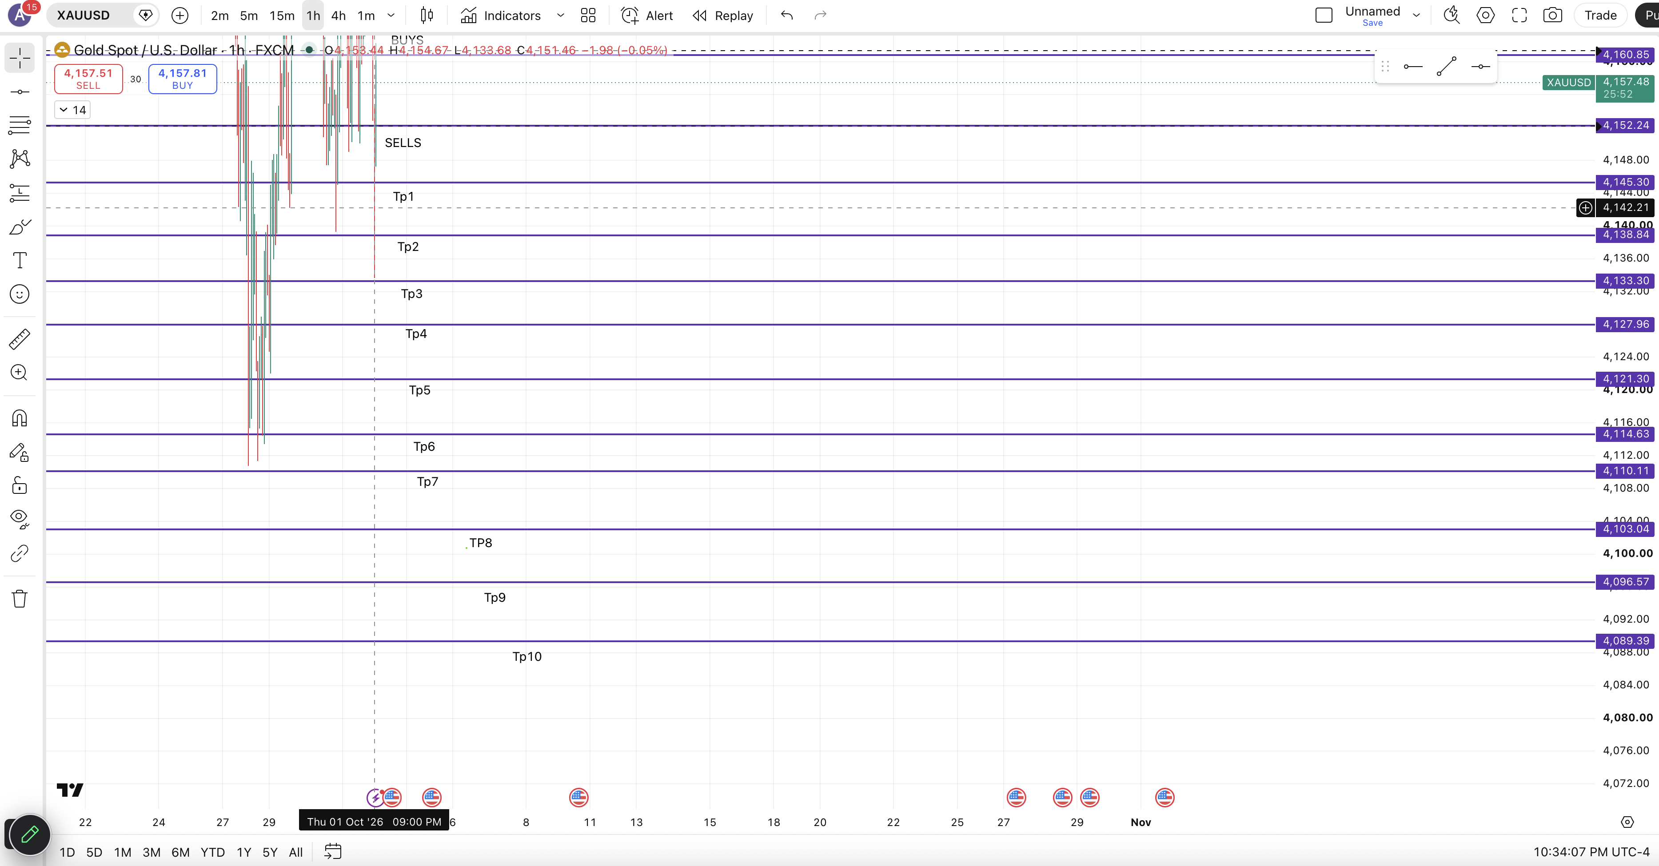This screenshot has width=1659, height=866.
Task: Click the link drawings chain icon
Action: 19,553
